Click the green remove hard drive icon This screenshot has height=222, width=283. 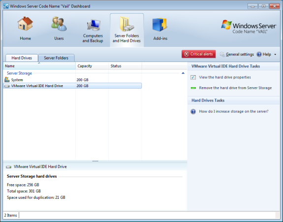[193, 88]
